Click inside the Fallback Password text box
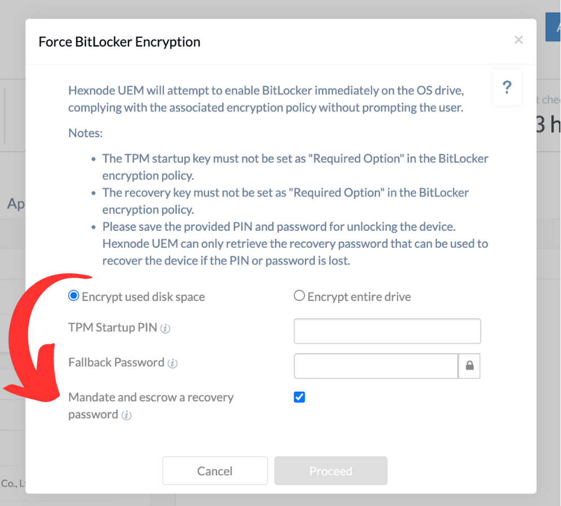 tap(376, 366)
